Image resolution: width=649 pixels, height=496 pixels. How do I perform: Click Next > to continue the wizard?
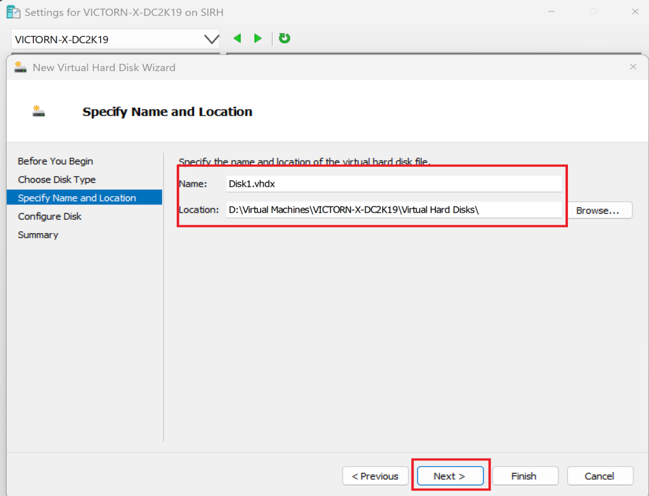[x=450, y=476]
